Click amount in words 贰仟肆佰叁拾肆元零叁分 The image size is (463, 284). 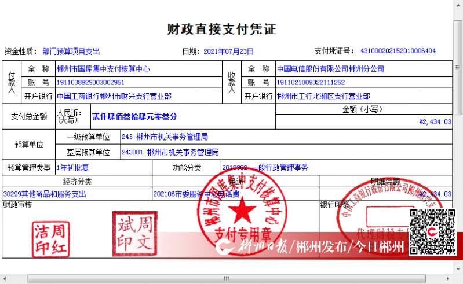tap(134, 117)
